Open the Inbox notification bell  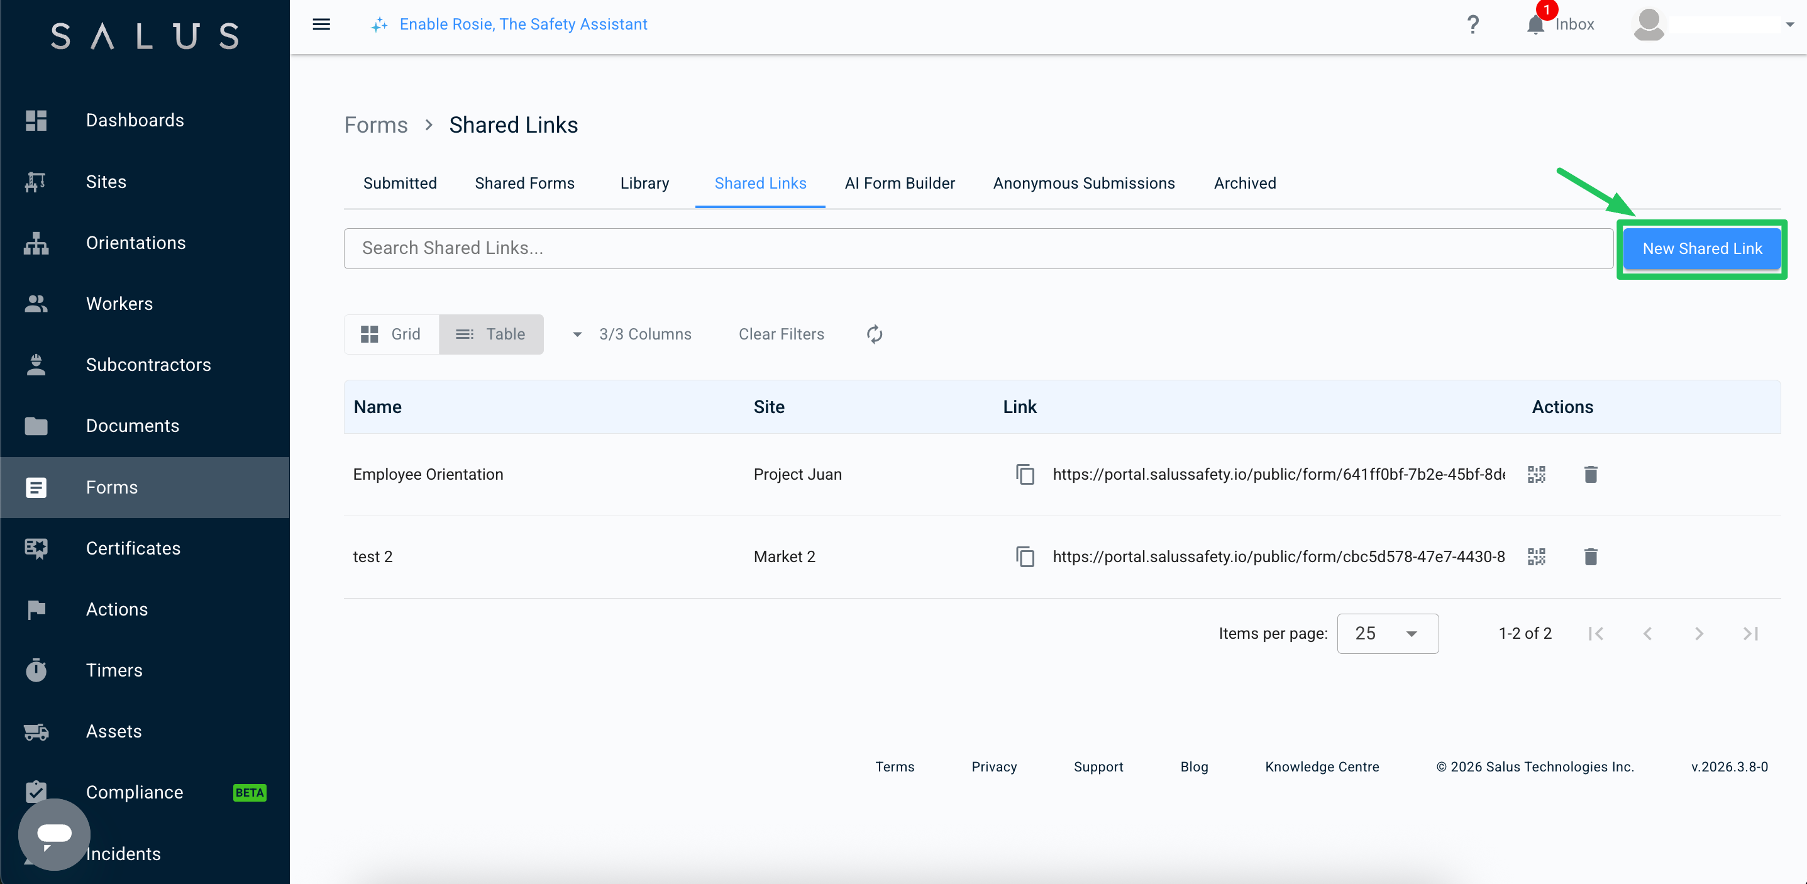[1535, 25]
